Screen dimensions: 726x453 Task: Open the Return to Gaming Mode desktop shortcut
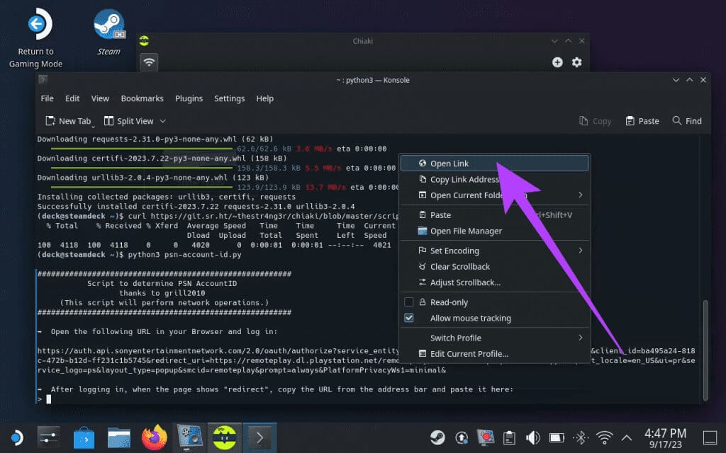point(35,38)
